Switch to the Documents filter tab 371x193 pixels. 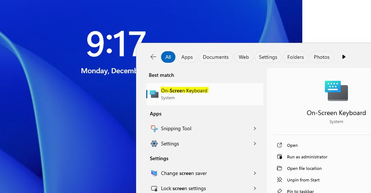(x=215, y=57)
